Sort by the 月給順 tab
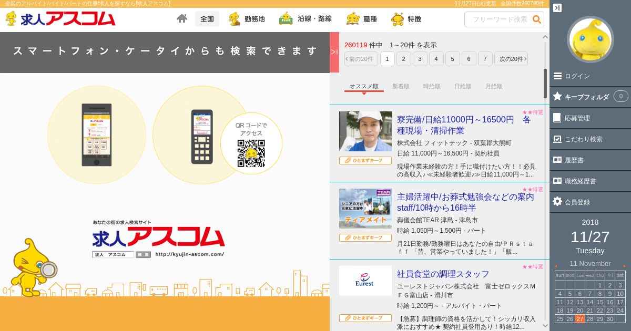This screenshot has width=631, height=331. [x=494, y=86]
